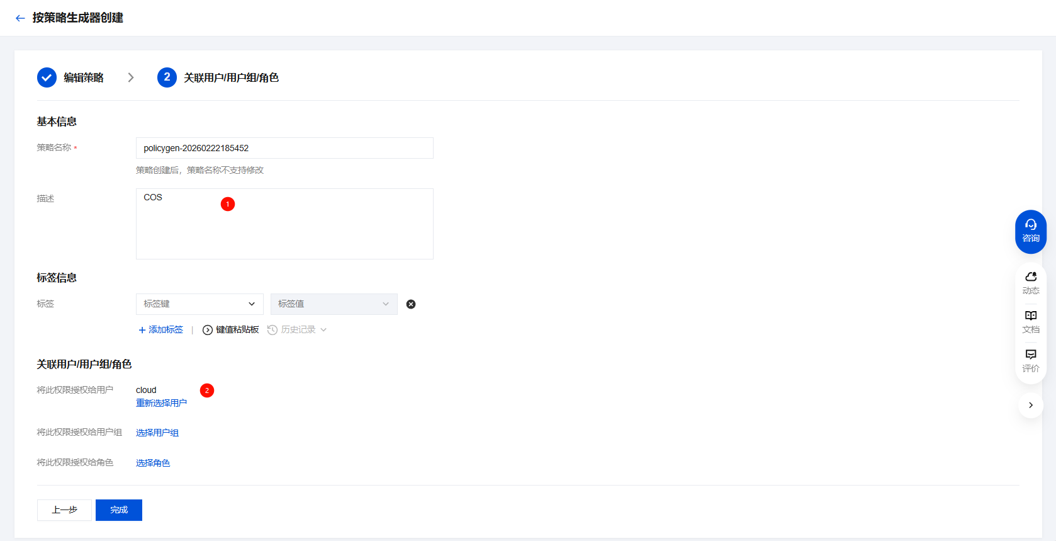Open the 咨询 customer service button
This screenshot has width=1056, height=541.
tap(1030, 231)
